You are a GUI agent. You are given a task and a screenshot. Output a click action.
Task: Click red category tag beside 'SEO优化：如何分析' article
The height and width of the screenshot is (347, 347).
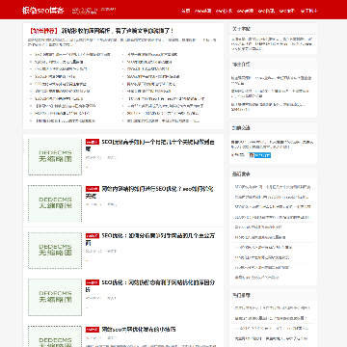pos(93,235)
